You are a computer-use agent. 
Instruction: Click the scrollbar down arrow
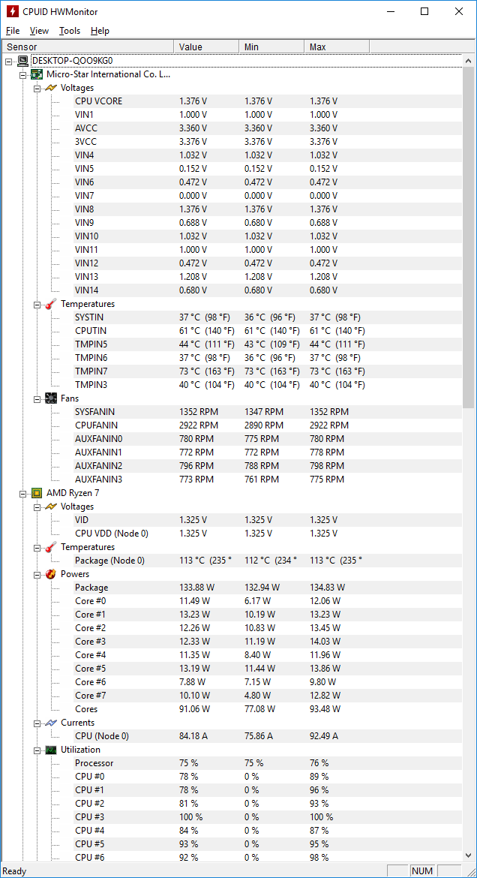click(x=469, y=855)
